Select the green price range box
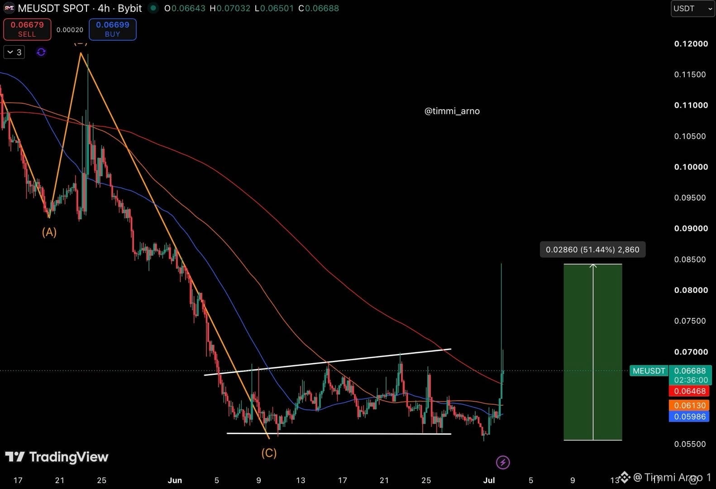 [x=593, y=352]
